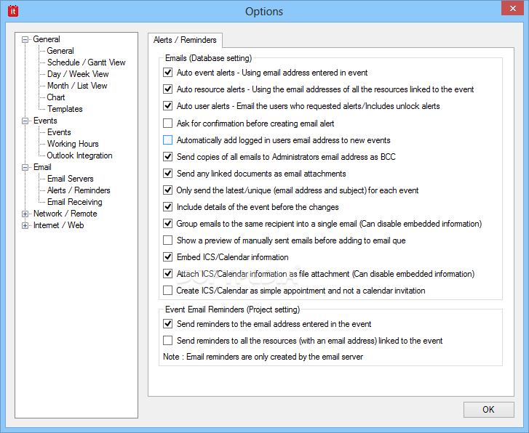Viewport: 529px width, 433px height.
Task: Toggle Send copies to Administrators as BCC
Action: (x=167, y=157)
